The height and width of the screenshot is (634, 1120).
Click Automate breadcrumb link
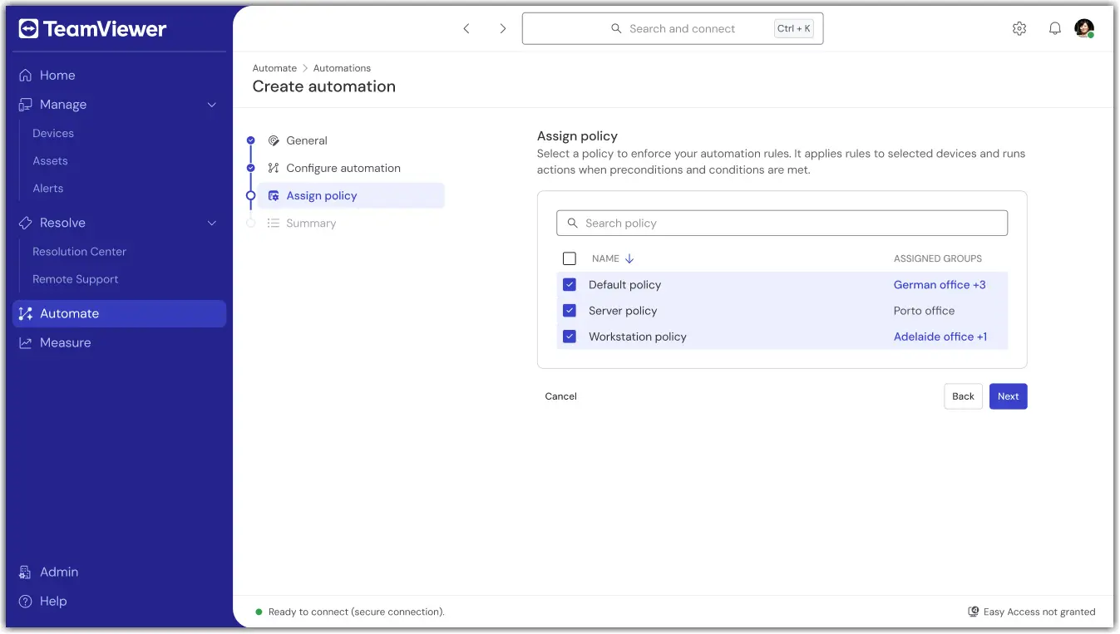274,68
